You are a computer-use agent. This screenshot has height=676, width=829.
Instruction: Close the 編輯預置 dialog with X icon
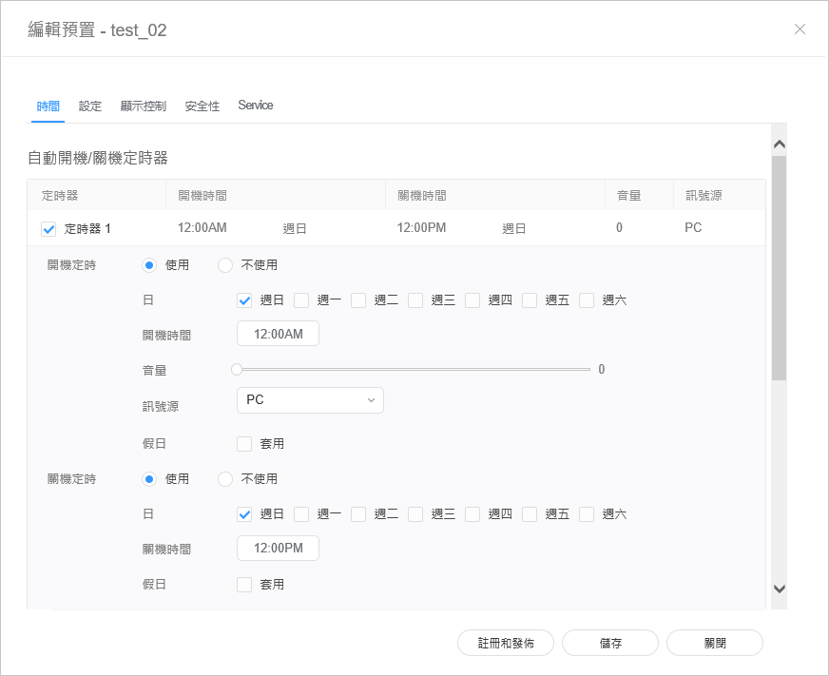click(x=800, y=29)
